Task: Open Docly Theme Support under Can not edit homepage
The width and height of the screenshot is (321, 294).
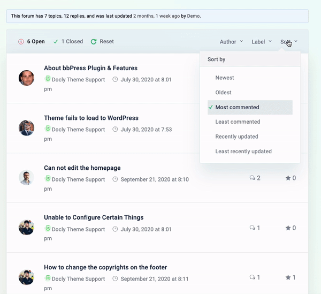Action: [78, 179]
